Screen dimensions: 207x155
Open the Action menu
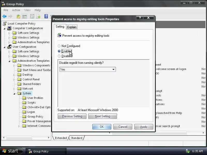click(x=16, y=10)
